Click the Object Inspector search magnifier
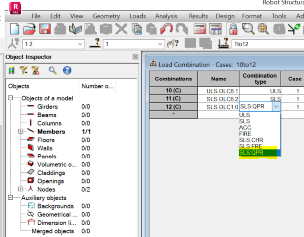Viewport: 304px width, 237px height. click(x=52, y=71)
